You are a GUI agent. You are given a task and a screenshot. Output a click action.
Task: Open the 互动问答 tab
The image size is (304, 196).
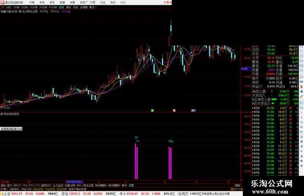click(62, 189)
